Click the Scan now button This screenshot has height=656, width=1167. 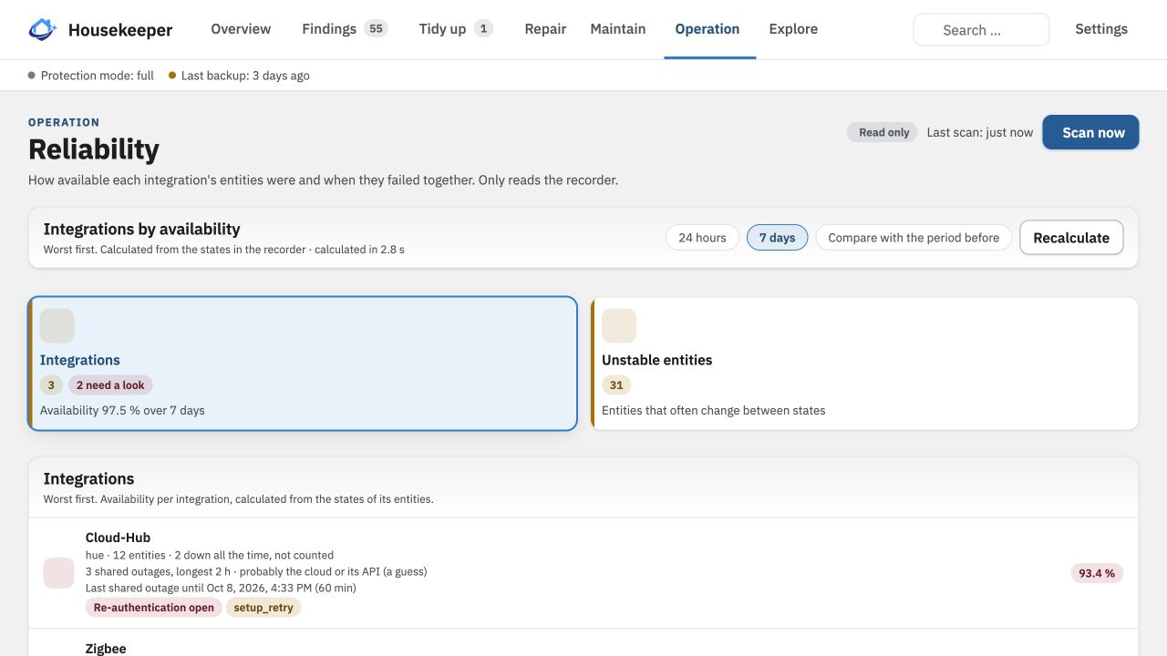point(1090,132)
